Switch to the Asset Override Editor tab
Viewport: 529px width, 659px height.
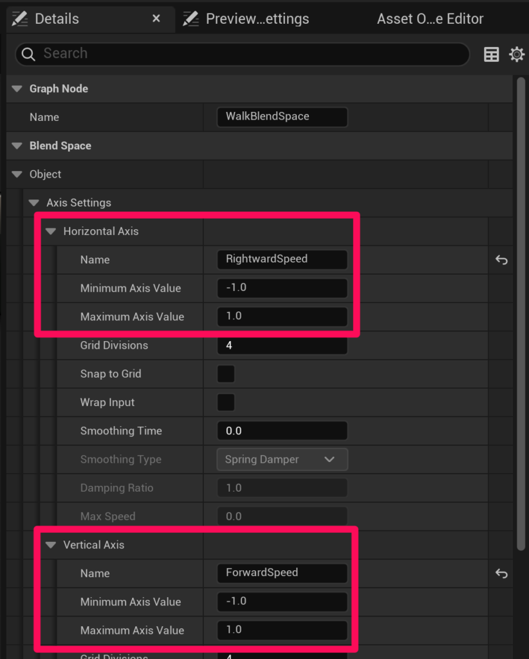click(x=430, y=19)
